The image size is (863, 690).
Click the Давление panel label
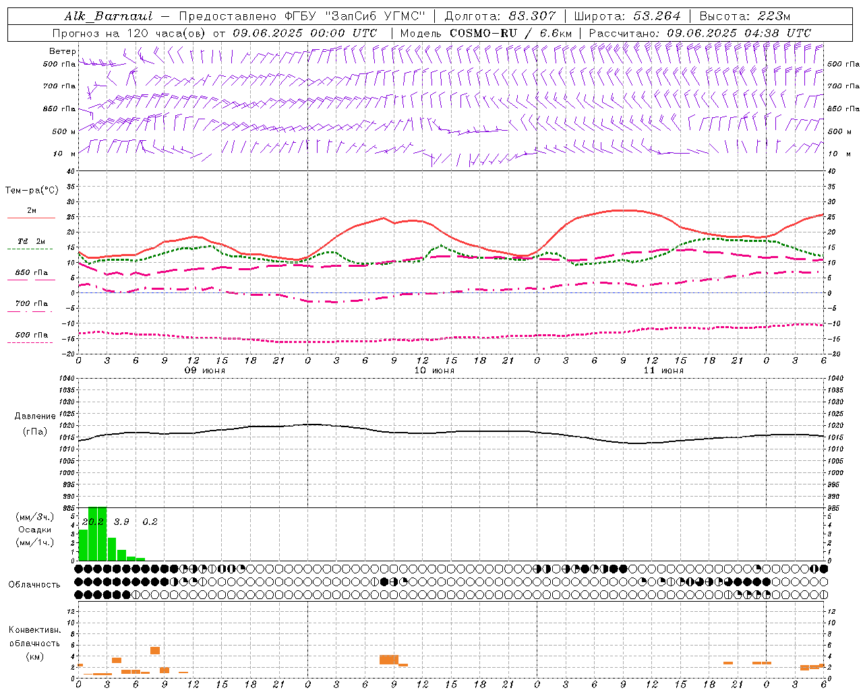pos(35,416)
